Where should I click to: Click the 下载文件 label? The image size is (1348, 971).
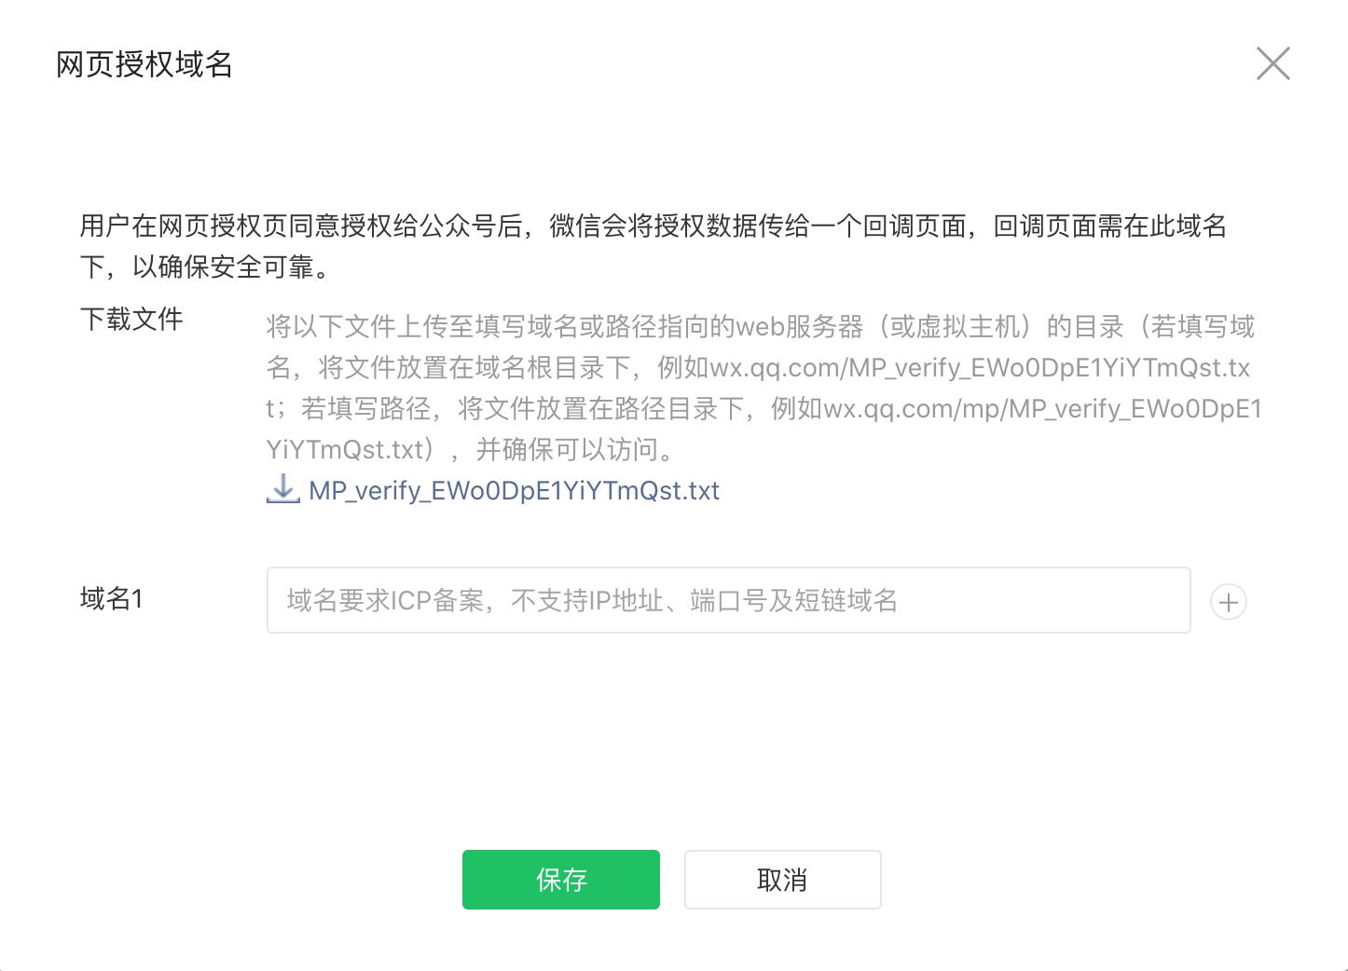pyautogui.click(x=131, y=320)
